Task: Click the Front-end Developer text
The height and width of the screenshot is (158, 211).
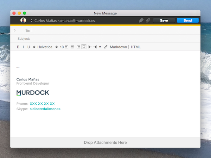Action: 33,84
